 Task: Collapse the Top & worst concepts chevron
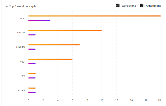7,6
